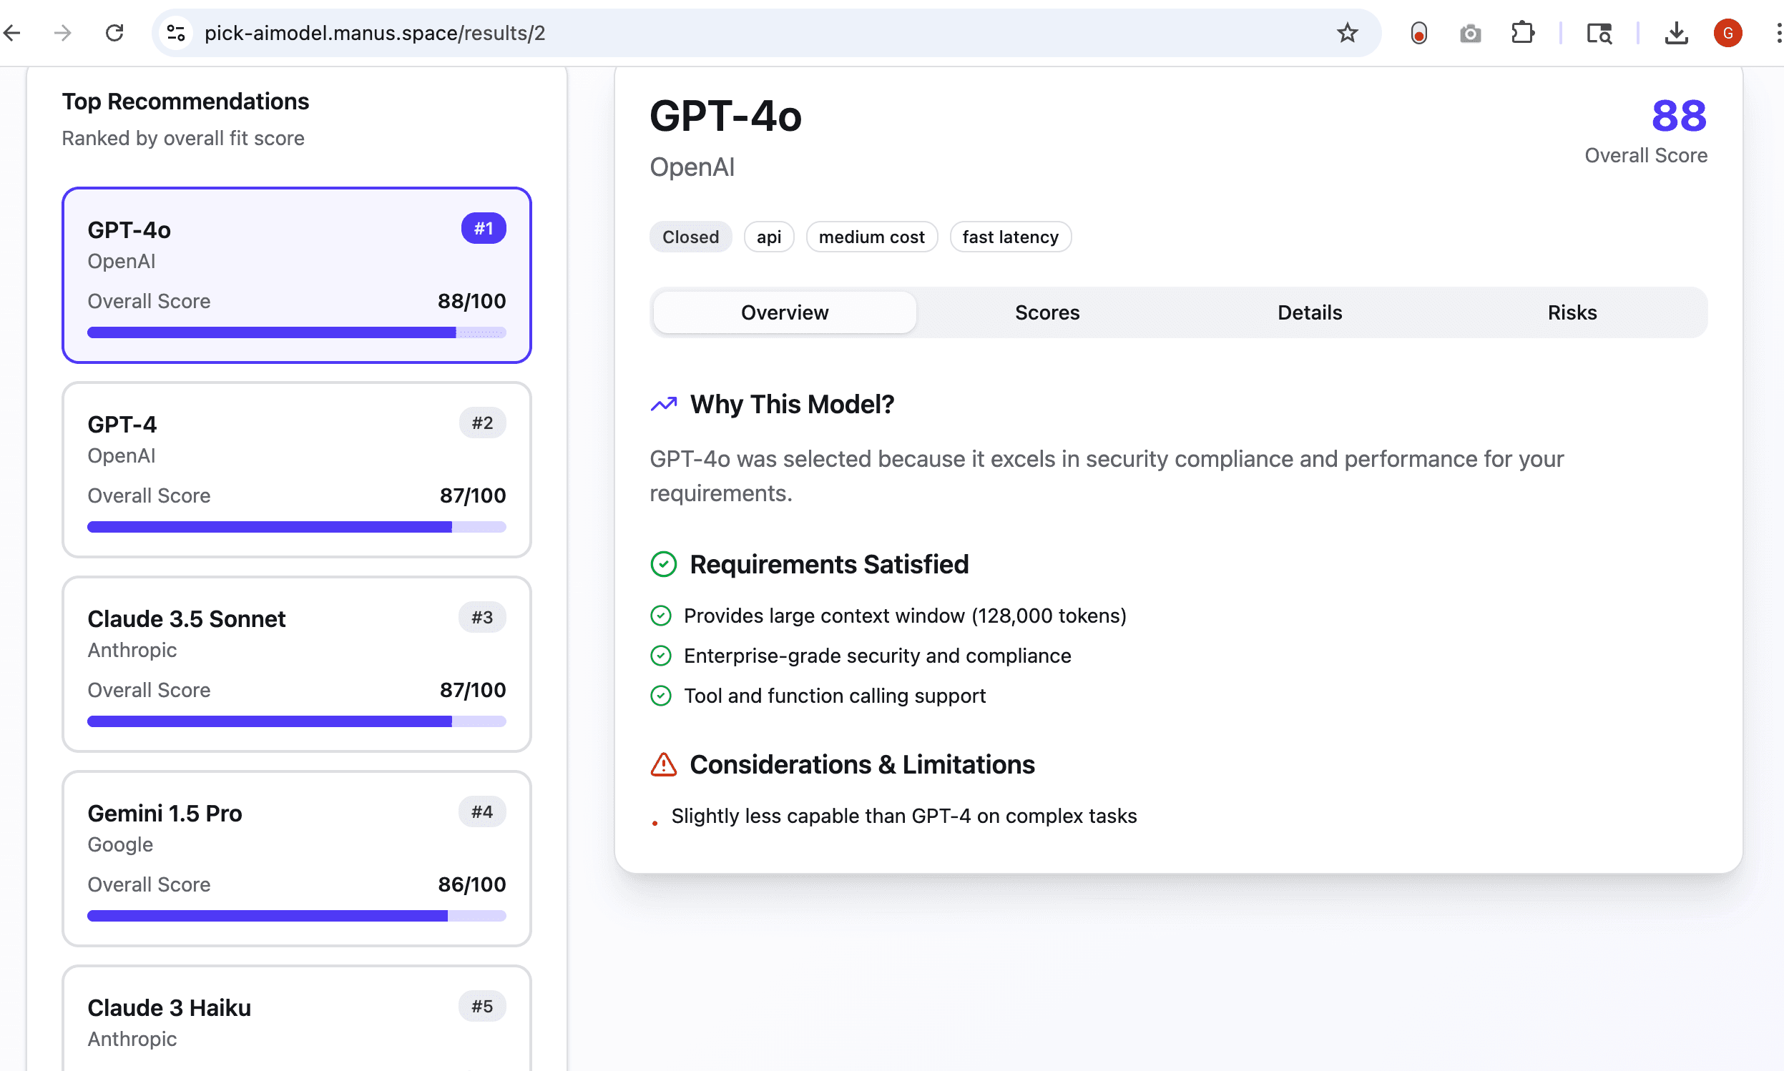Choose the Claude 3.5 Sonnet card
The image size is (1784, 1071).
pos(296,663)
